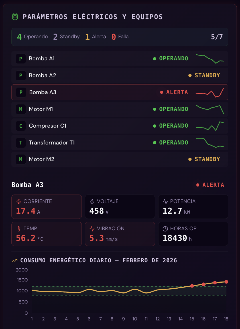Click the C icon badge for Compresor C1
The width and height of the screenshot is (240, 329).
[21, 126]
